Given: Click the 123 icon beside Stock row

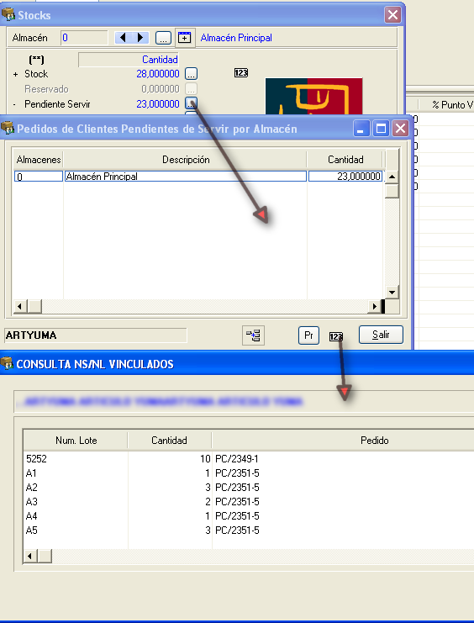Looking at the screenshot, I should tap(241, 72).
